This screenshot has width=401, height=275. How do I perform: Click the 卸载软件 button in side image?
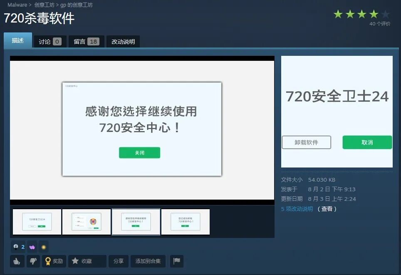tap(307, 142)
